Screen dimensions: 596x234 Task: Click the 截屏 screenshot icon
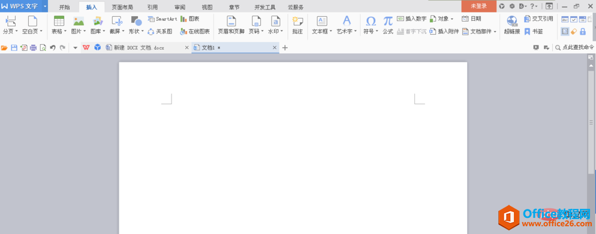116,21
